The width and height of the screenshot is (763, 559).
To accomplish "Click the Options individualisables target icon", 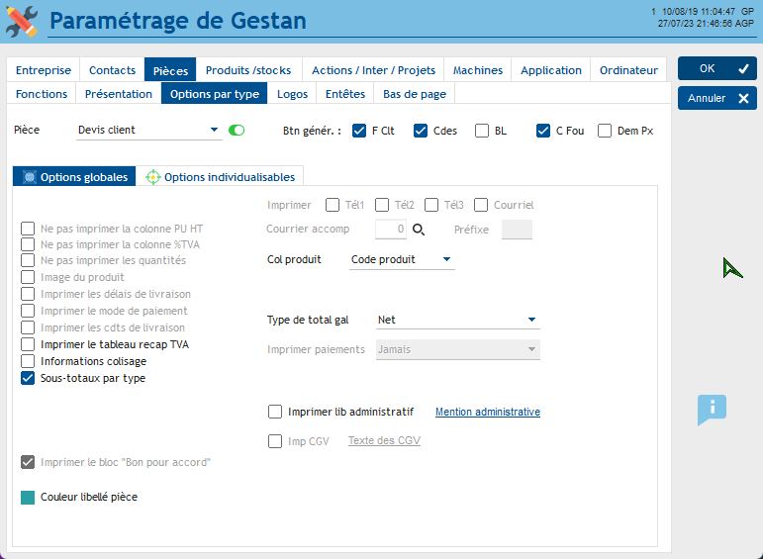I will click(152, 177).
